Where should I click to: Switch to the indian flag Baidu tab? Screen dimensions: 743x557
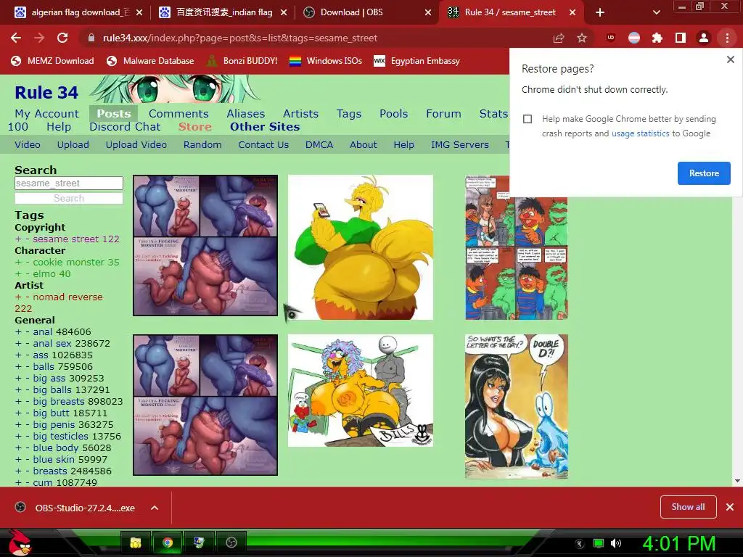point(221,12)
